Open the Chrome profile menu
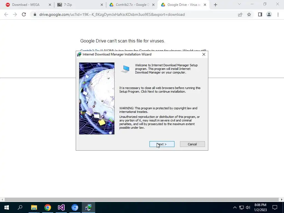The image size is (284, 213). pyautogui.click(x=269, y=14)
